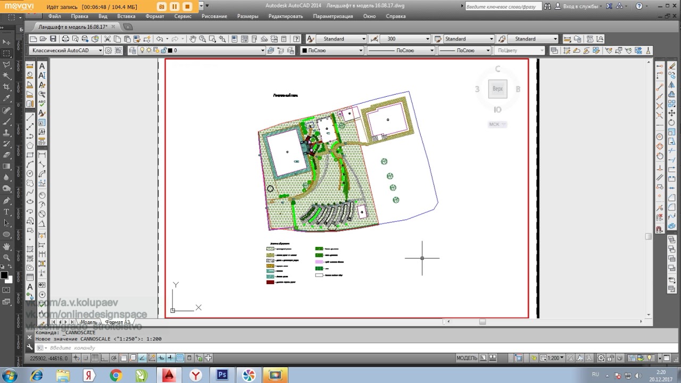Click the Plot printer icon

coord(65,39)
